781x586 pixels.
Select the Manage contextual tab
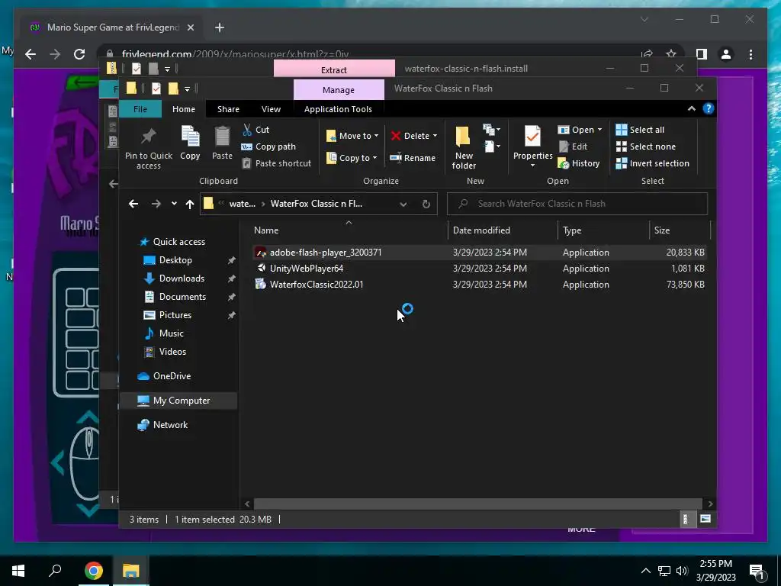[x=338, y=90]
